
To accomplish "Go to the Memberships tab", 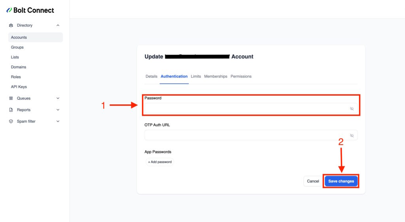I will [x=216, y=76].
